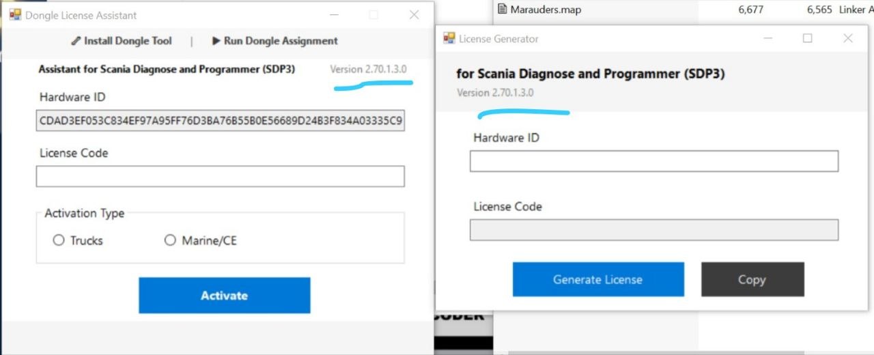
Task: Click the Dongle License Assistant title bar icon
Action: (15, 14)
